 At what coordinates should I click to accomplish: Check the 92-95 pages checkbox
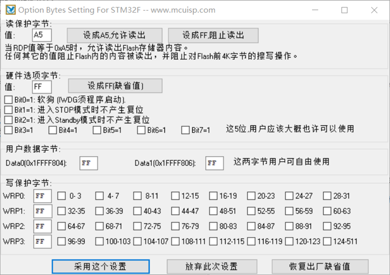(327, 226)
